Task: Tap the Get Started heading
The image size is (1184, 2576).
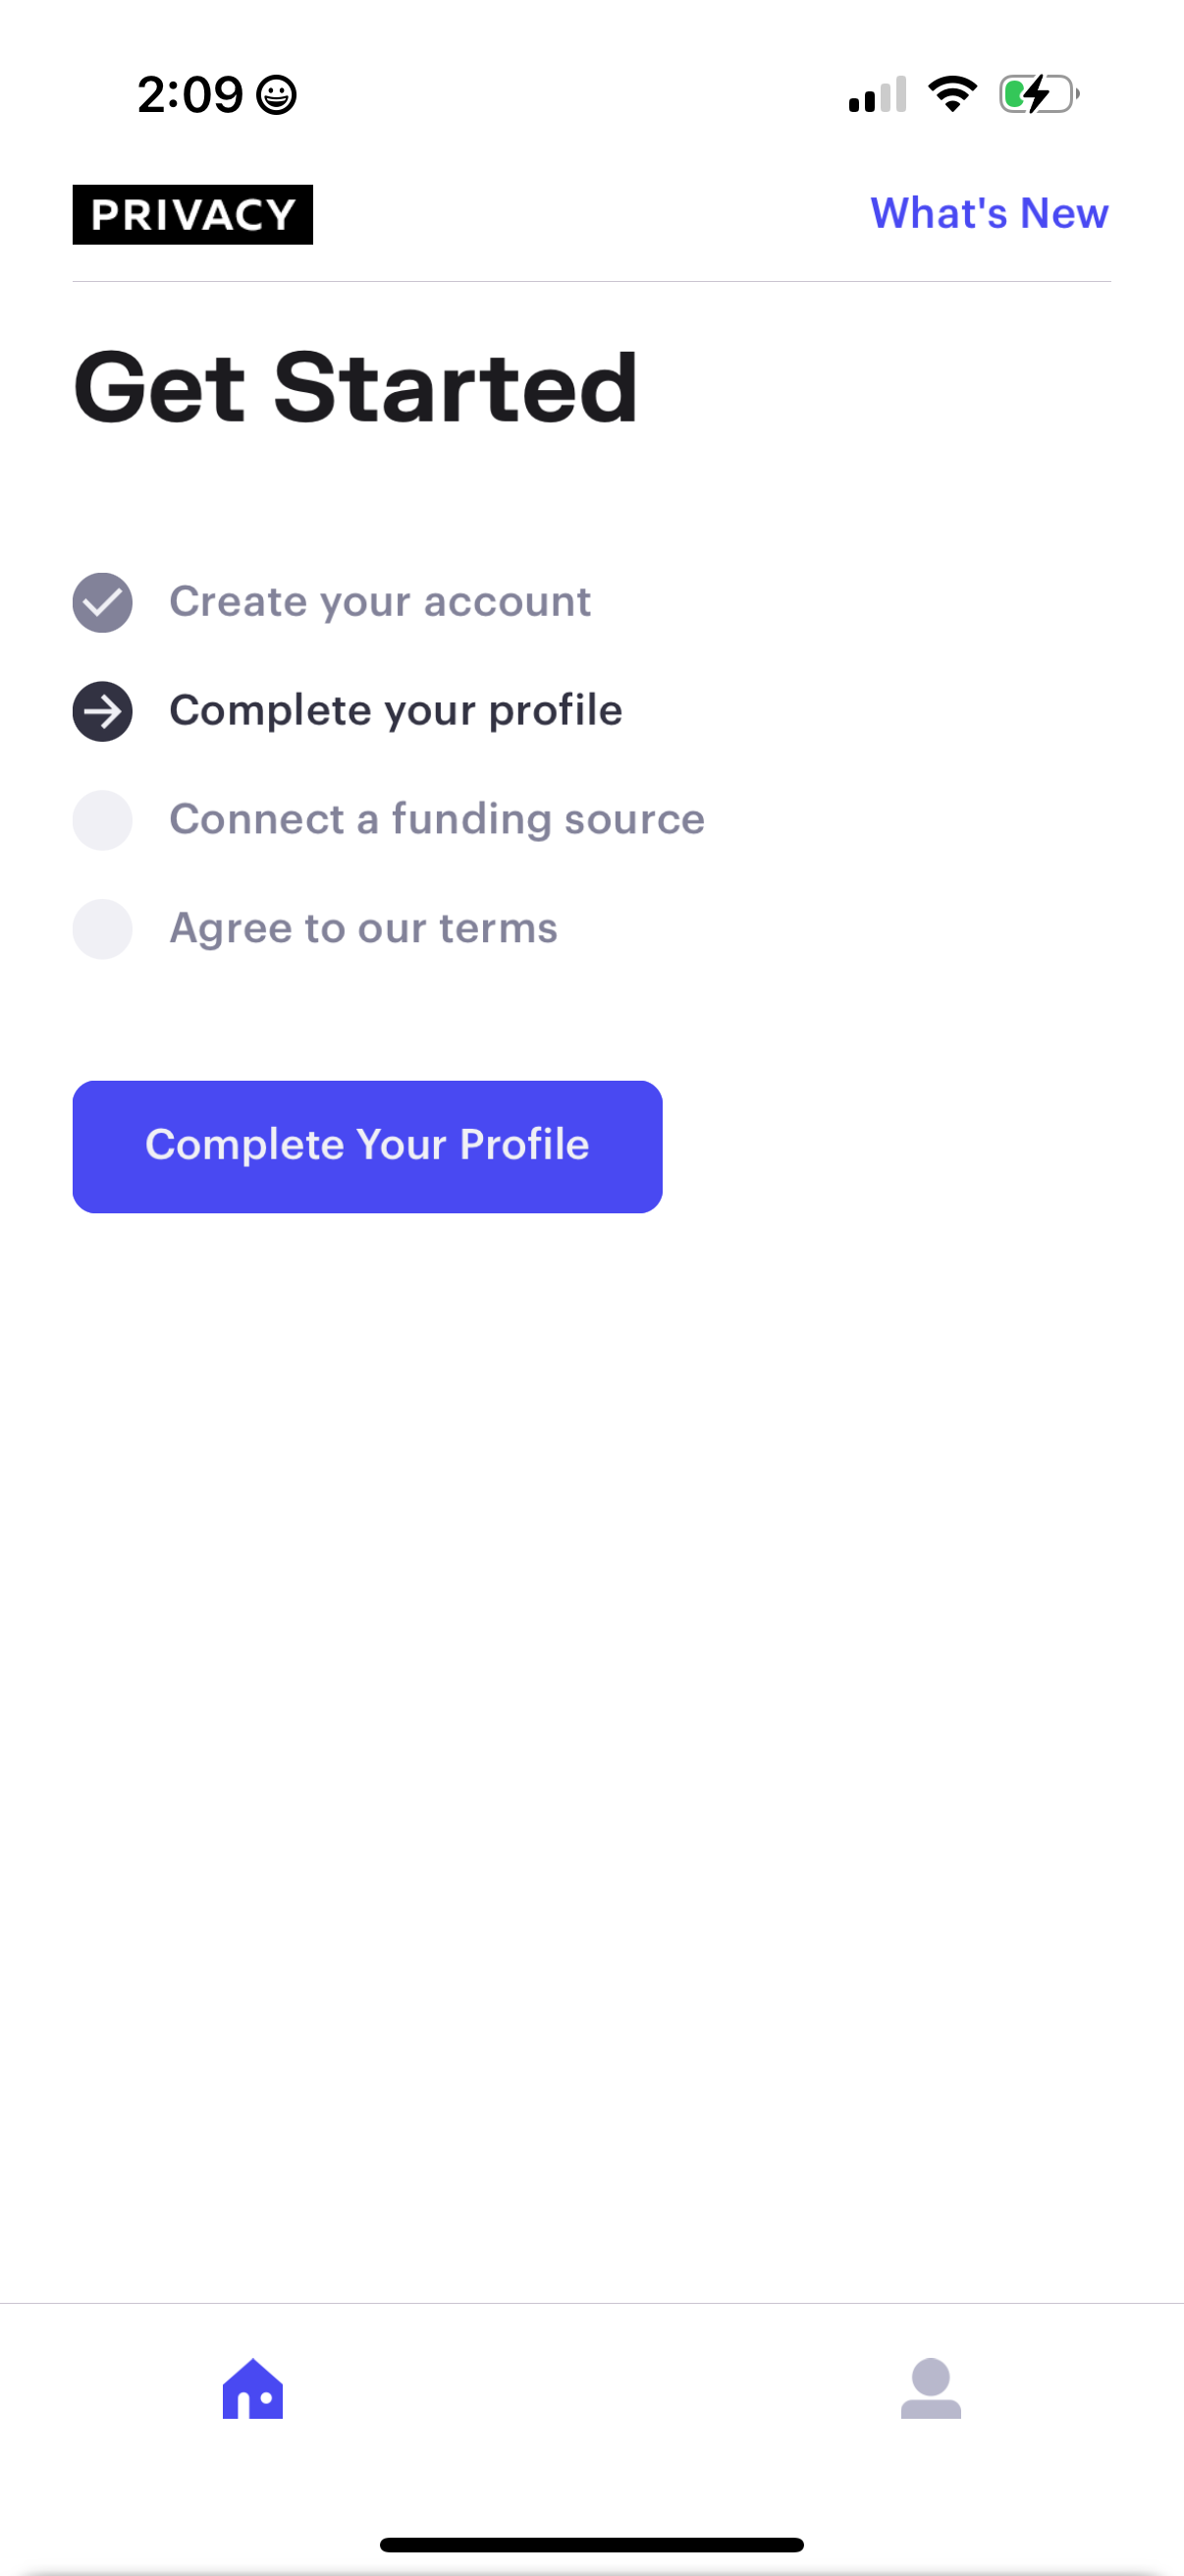Action: [x=354, y=387]
